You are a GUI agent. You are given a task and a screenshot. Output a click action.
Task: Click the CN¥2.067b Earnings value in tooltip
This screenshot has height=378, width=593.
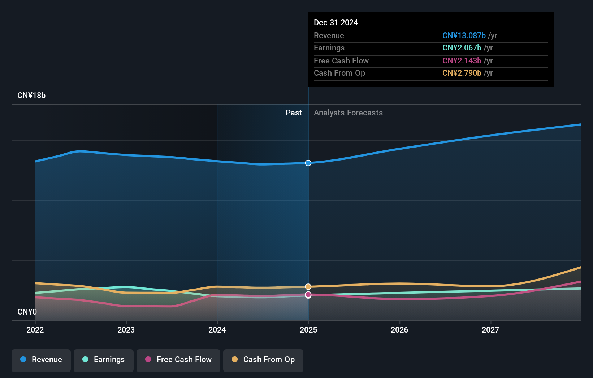click(x=462, y=48)
